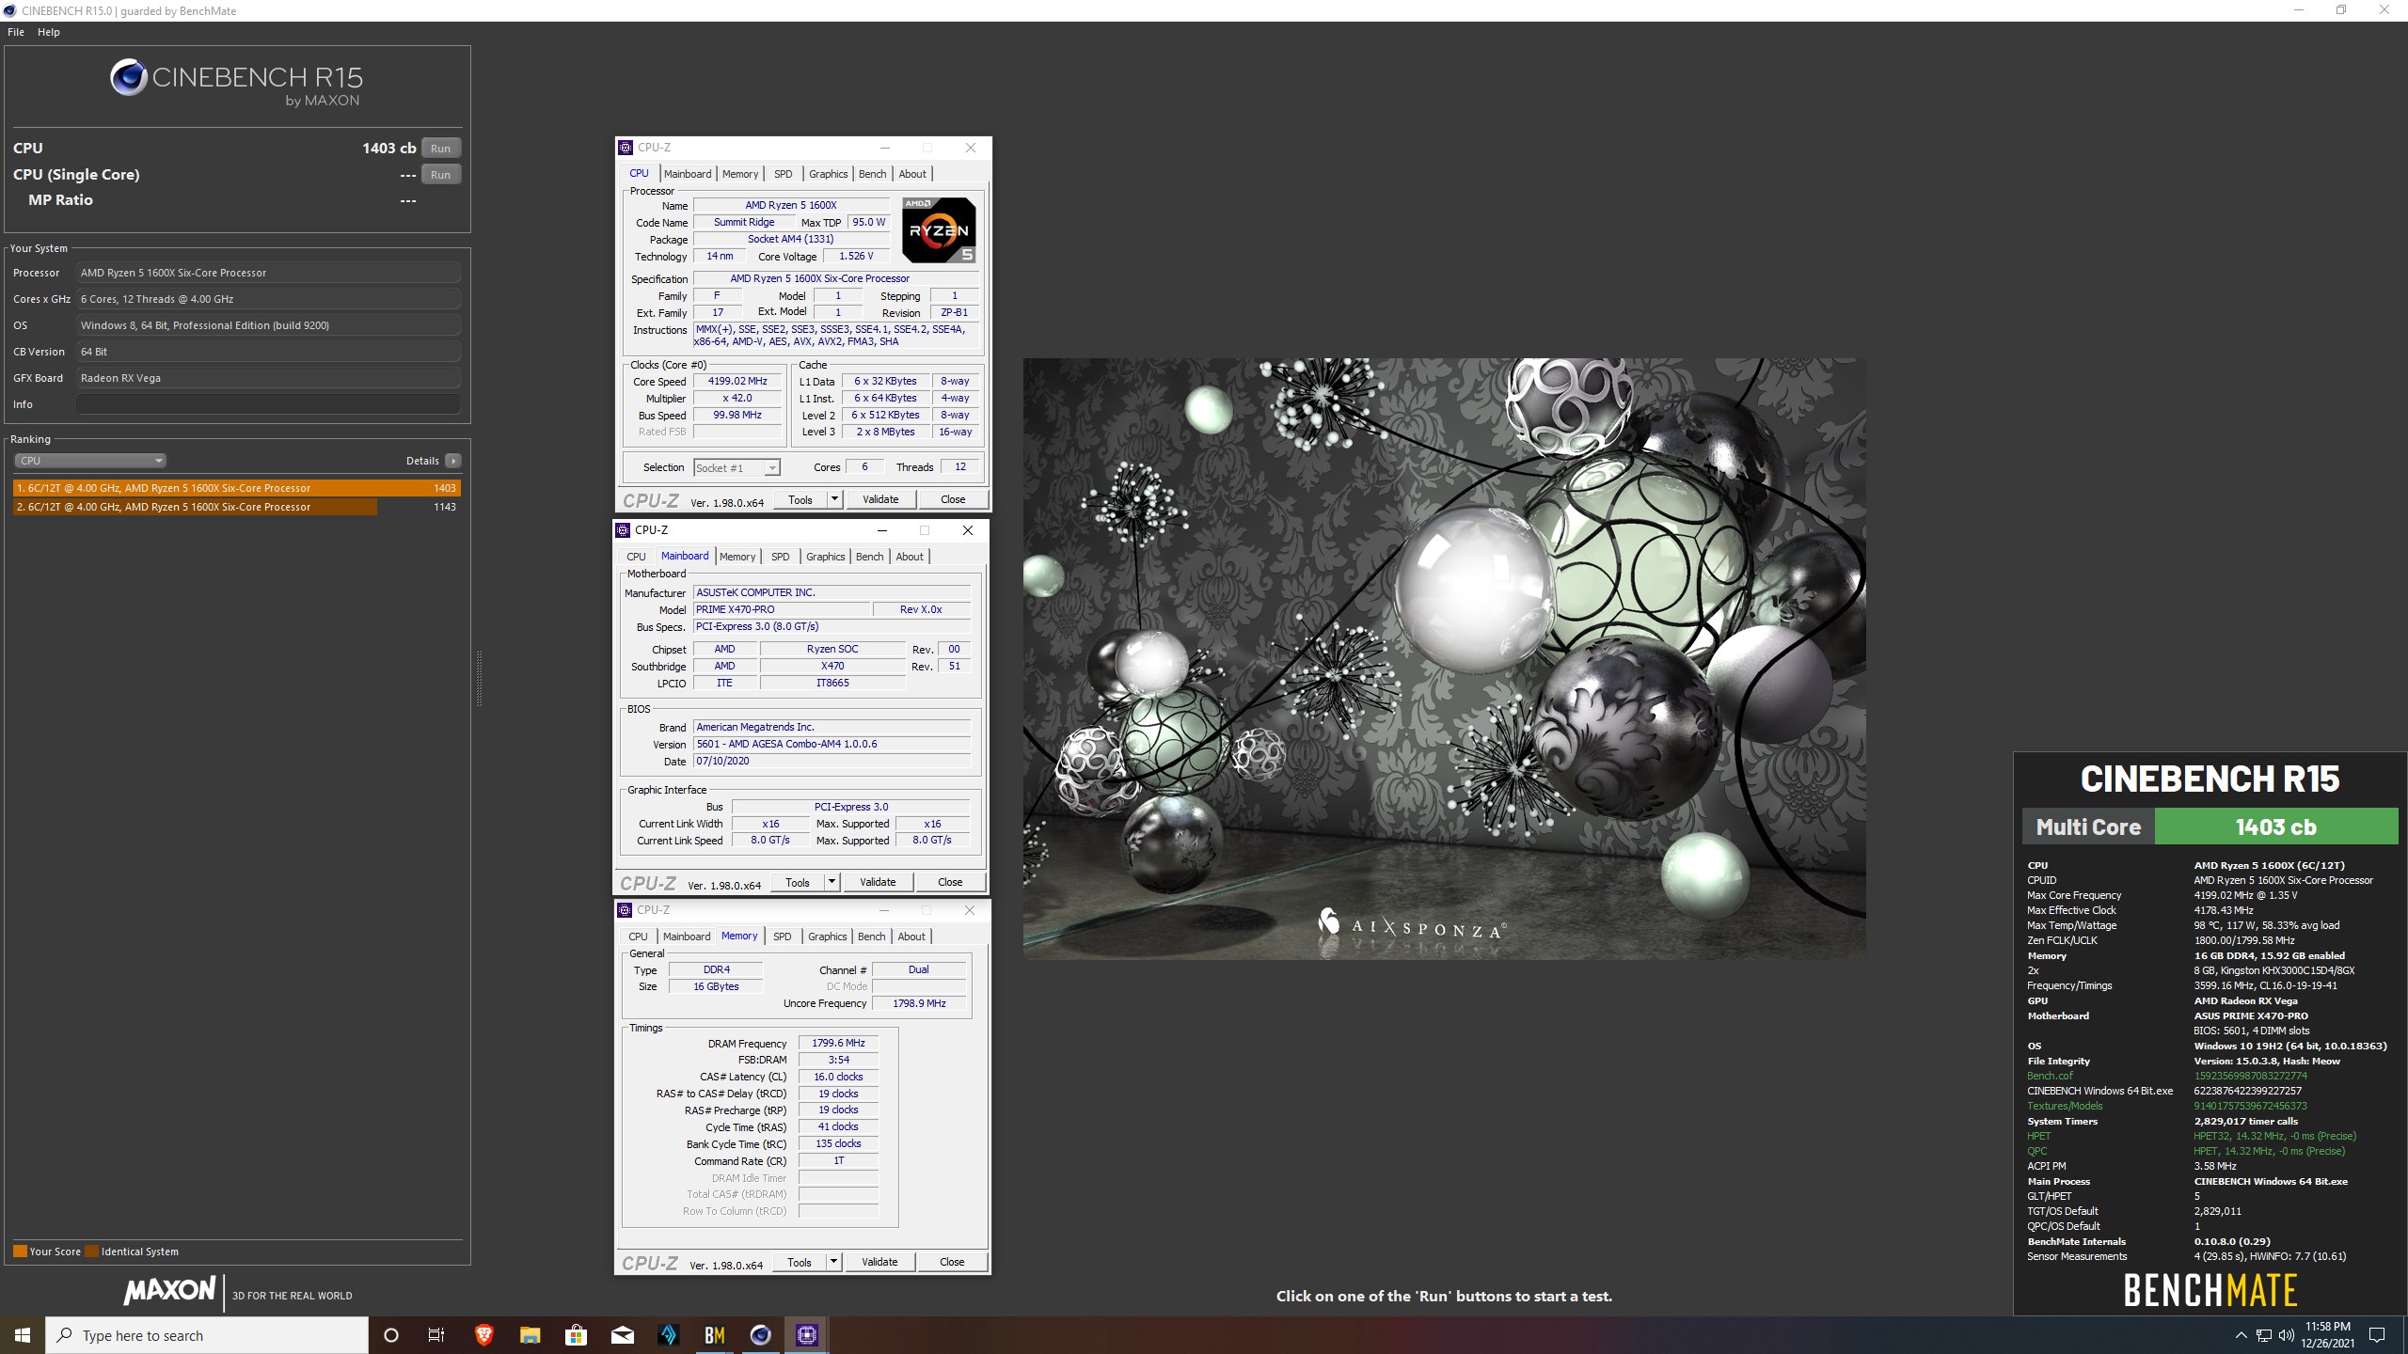Click the CPU-Z icon in the top window title bar

coord(626,148)
